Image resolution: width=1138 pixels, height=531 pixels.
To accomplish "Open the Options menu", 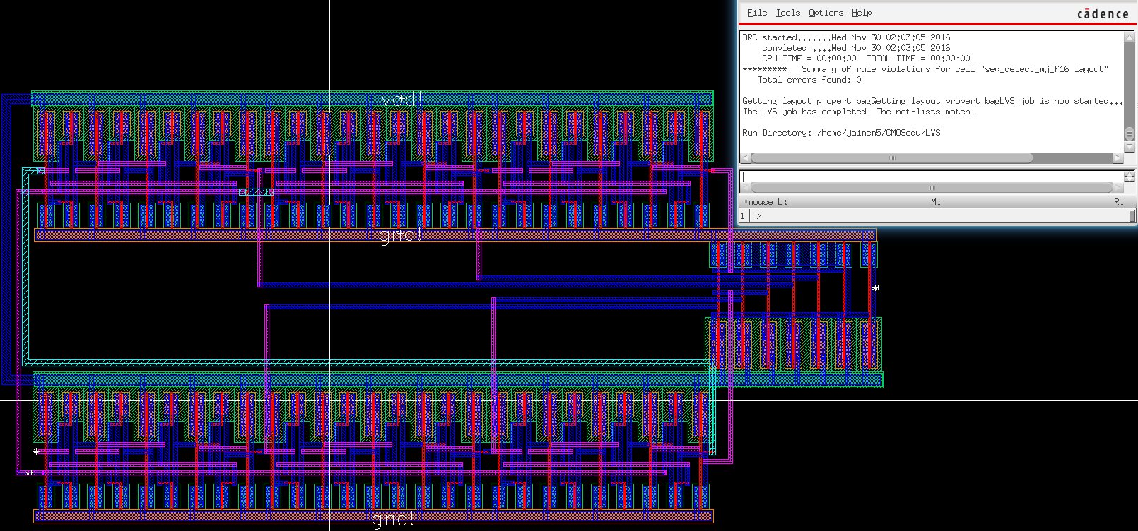I will point(826,13).
